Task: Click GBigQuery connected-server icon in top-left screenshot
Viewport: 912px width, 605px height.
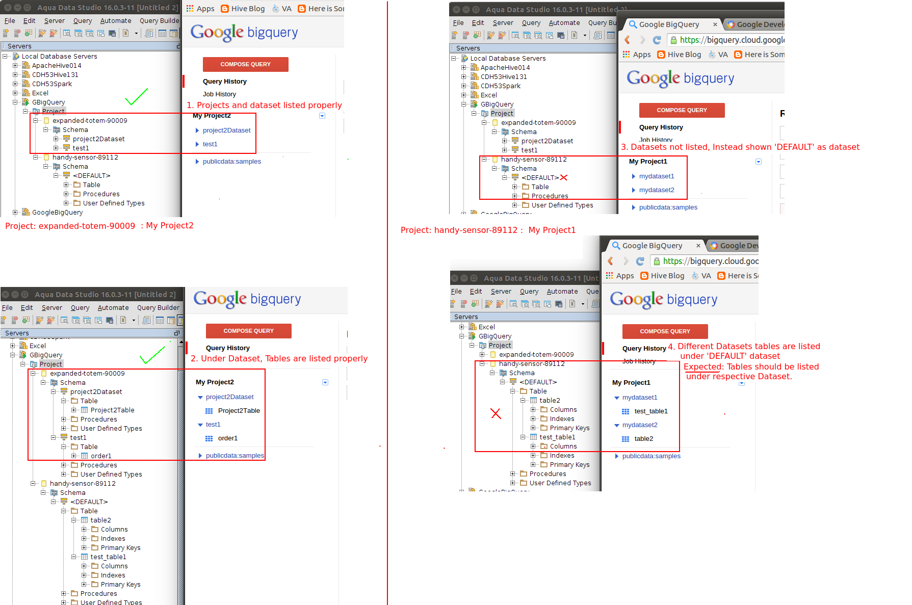Action: (25, 102)
